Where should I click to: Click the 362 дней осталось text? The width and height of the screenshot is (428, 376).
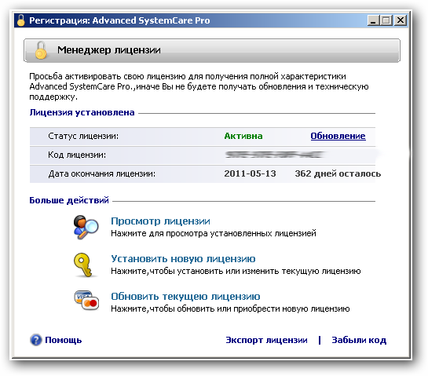coord(338,173)
